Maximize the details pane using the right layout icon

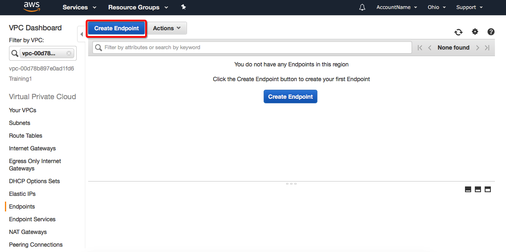tap(488, 189)
